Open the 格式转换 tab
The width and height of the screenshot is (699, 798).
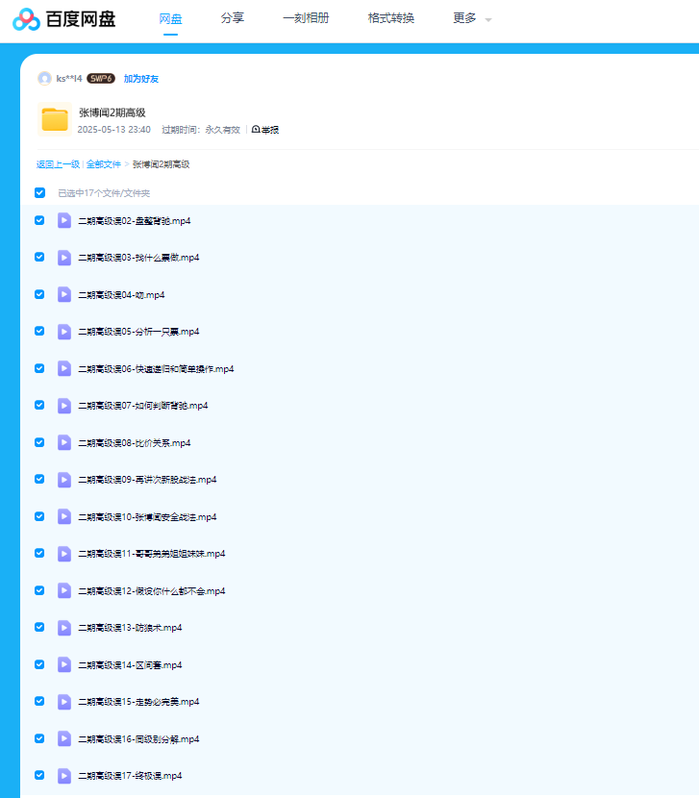point(391,18)
